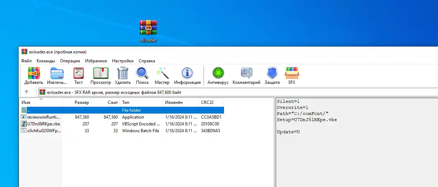This screenshot has height=187, width=438.
Task: Open the Просмотр (View) book icon
Action: (x=101, y=73)
